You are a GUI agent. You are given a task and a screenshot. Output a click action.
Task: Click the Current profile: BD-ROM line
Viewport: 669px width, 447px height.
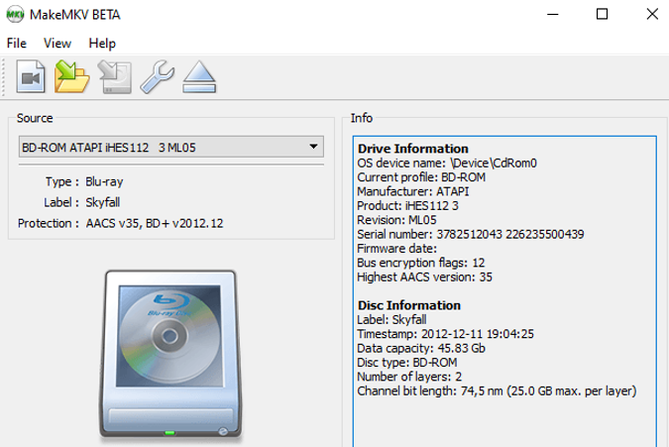421,177
